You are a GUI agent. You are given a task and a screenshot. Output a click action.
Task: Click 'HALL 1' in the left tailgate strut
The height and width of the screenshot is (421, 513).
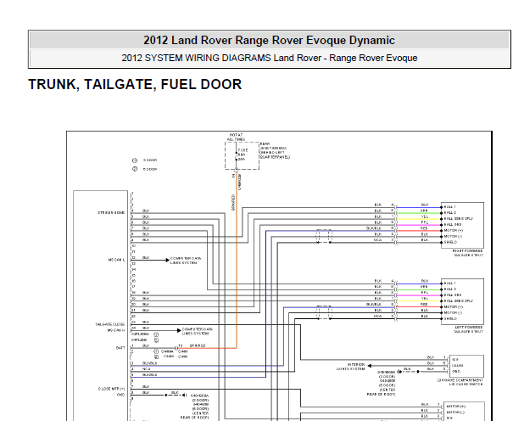(450, 283)
